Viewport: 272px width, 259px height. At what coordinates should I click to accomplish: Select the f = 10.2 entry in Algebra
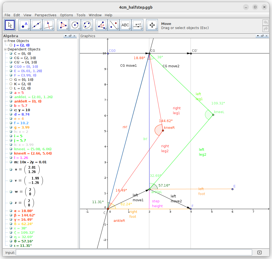[21, 123]
